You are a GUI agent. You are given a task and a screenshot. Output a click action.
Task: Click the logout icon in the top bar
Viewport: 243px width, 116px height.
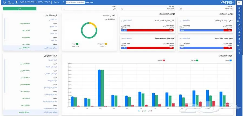coord(5,2)
